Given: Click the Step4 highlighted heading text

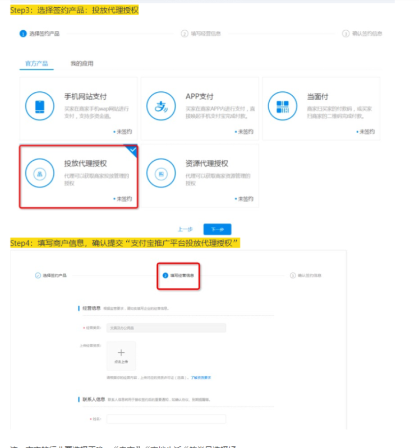Looking at the screenshot, I should 125,243.
